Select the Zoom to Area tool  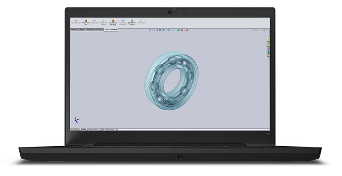153,30
